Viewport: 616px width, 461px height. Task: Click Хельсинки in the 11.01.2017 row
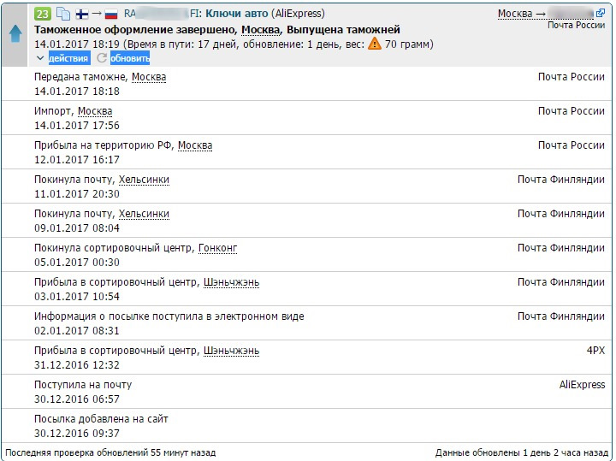tap(144, 180)
